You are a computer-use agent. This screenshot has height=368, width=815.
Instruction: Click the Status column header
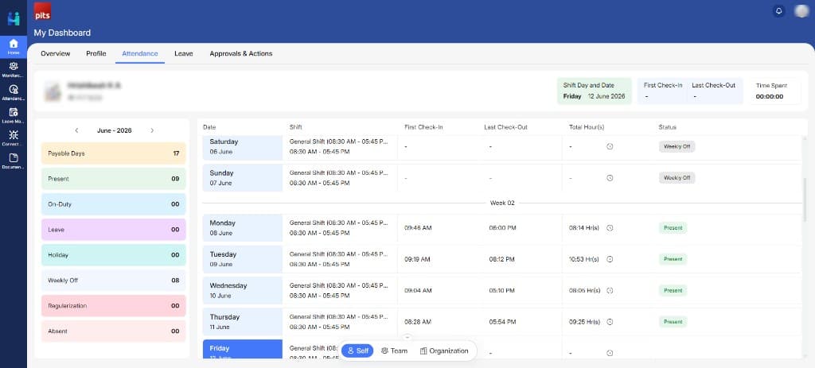point(668,127)
